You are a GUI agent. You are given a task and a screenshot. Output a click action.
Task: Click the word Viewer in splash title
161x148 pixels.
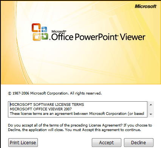133,37
